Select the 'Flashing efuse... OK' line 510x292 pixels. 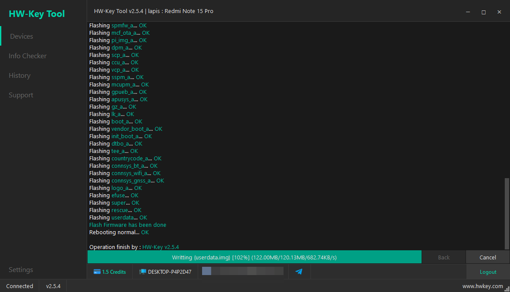[x=114, y=195]
